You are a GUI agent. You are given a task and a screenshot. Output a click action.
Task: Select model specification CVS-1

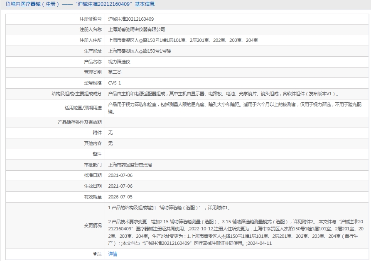pyautogui.click(x=115, y=83)
